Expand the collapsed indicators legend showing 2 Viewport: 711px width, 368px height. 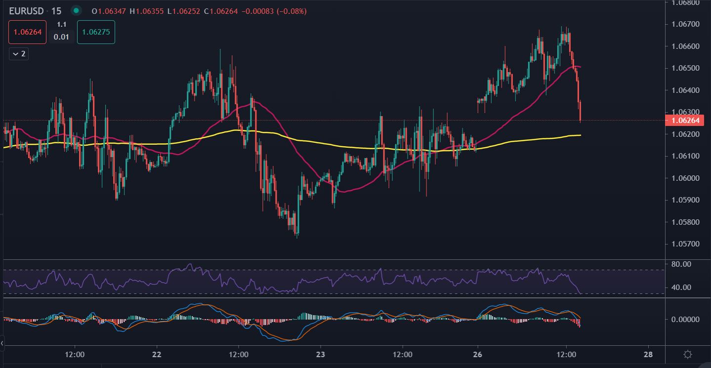pos(19,54)
